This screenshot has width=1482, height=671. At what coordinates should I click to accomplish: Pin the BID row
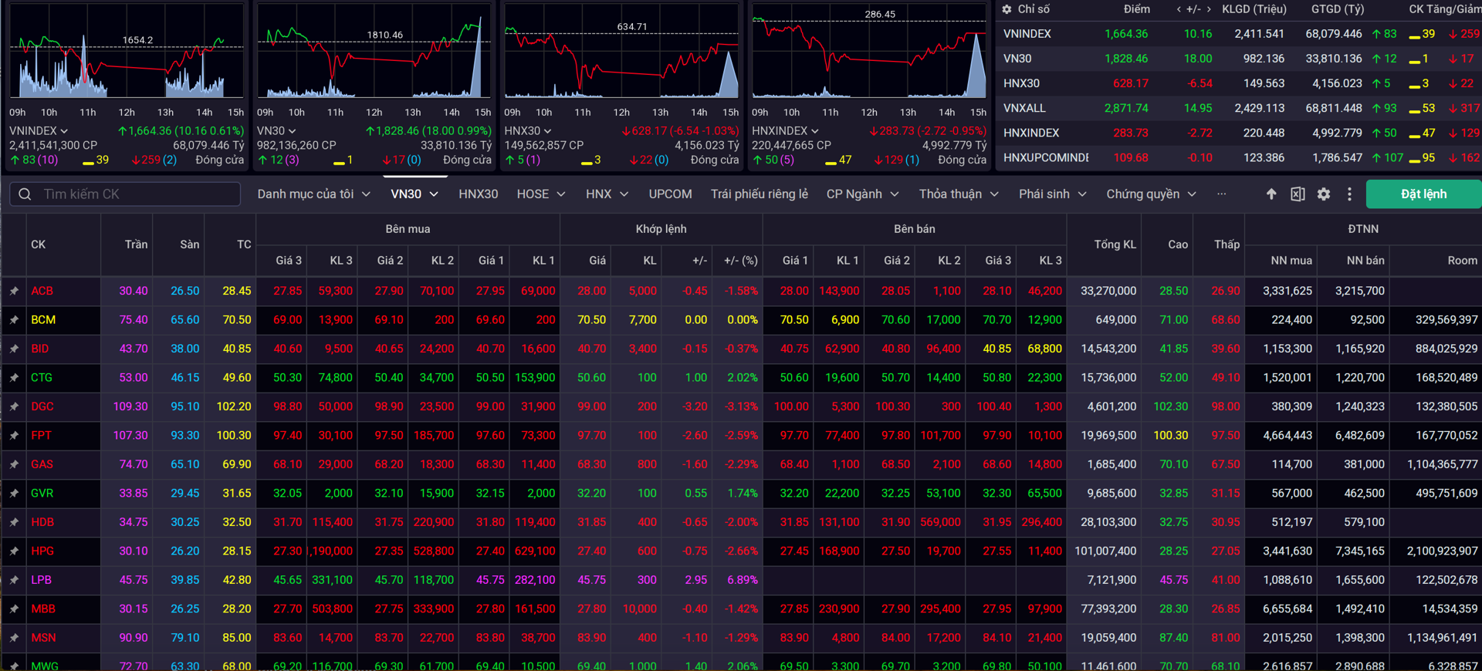(14, 349)
